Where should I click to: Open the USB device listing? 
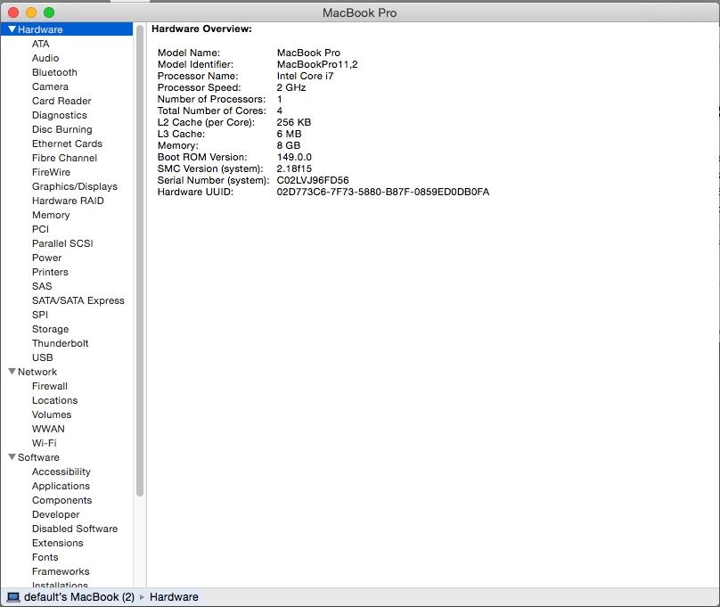41,357
